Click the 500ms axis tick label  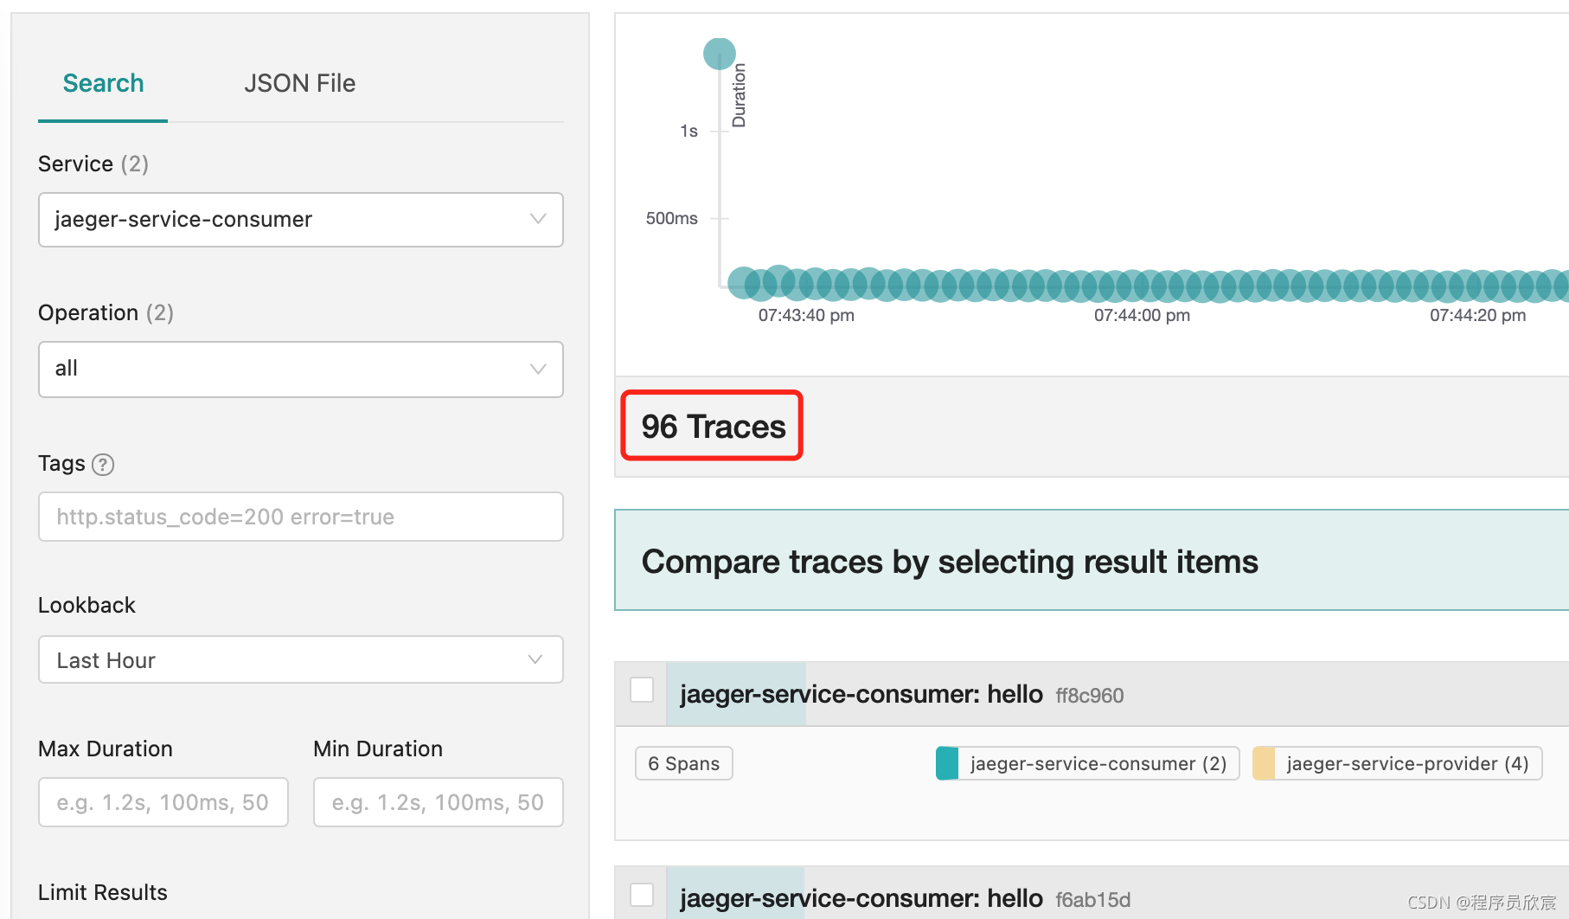[x=671, y=218]
